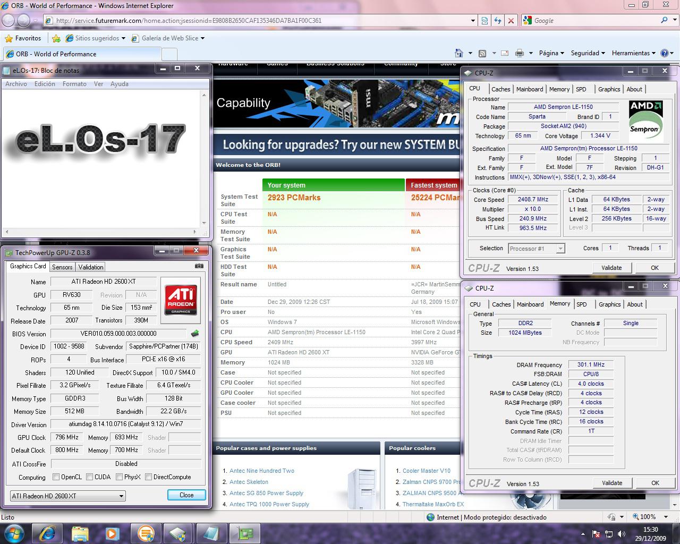
Task: Open Cooler Master V10 link
Action: point(427,471)
